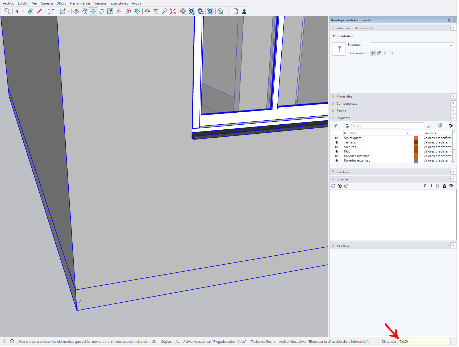Select the Paint Bucket tool
This screenshot has height=347, width=459.
[137, 11]
